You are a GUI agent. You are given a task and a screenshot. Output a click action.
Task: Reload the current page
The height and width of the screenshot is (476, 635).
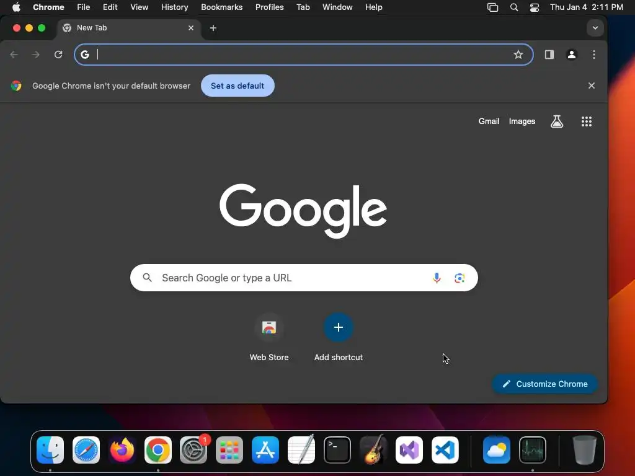(58, 55)
